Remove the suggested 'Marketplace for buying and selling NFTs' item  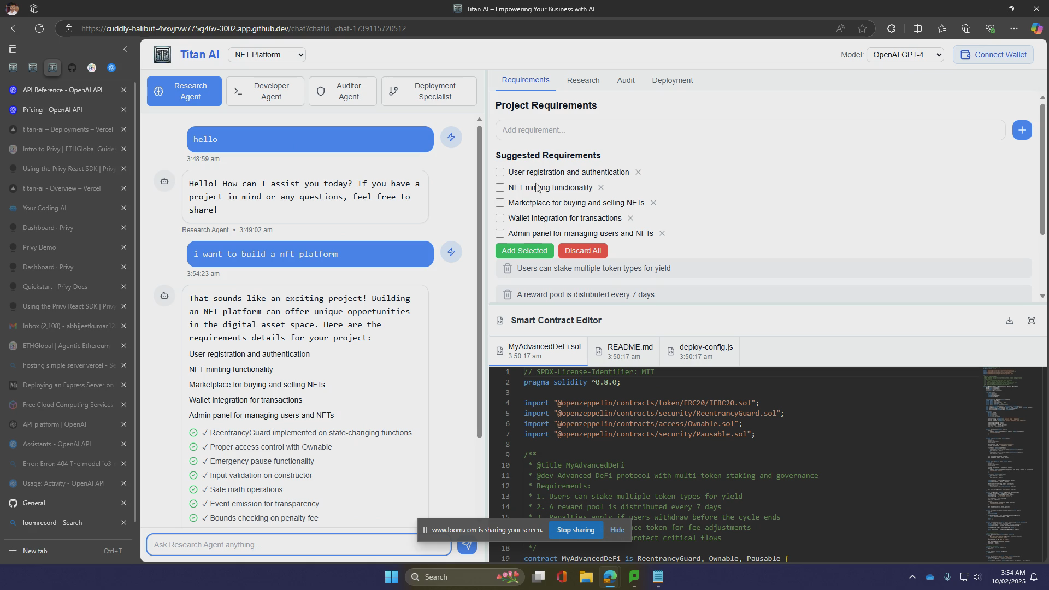point(653,203)
